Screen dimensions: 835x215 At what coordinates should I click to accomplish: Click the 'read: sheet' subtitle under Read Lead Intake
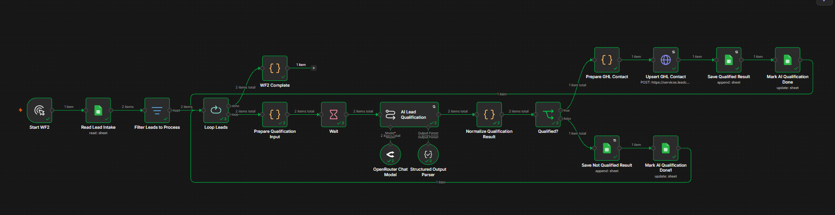point(98,133)
